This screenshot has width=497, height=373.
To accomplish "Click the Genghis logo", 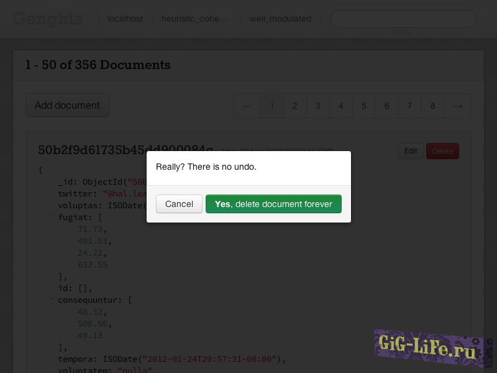I will pos(47,19).
